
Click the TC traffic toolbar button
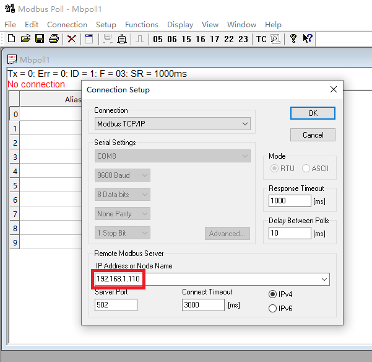261,39
